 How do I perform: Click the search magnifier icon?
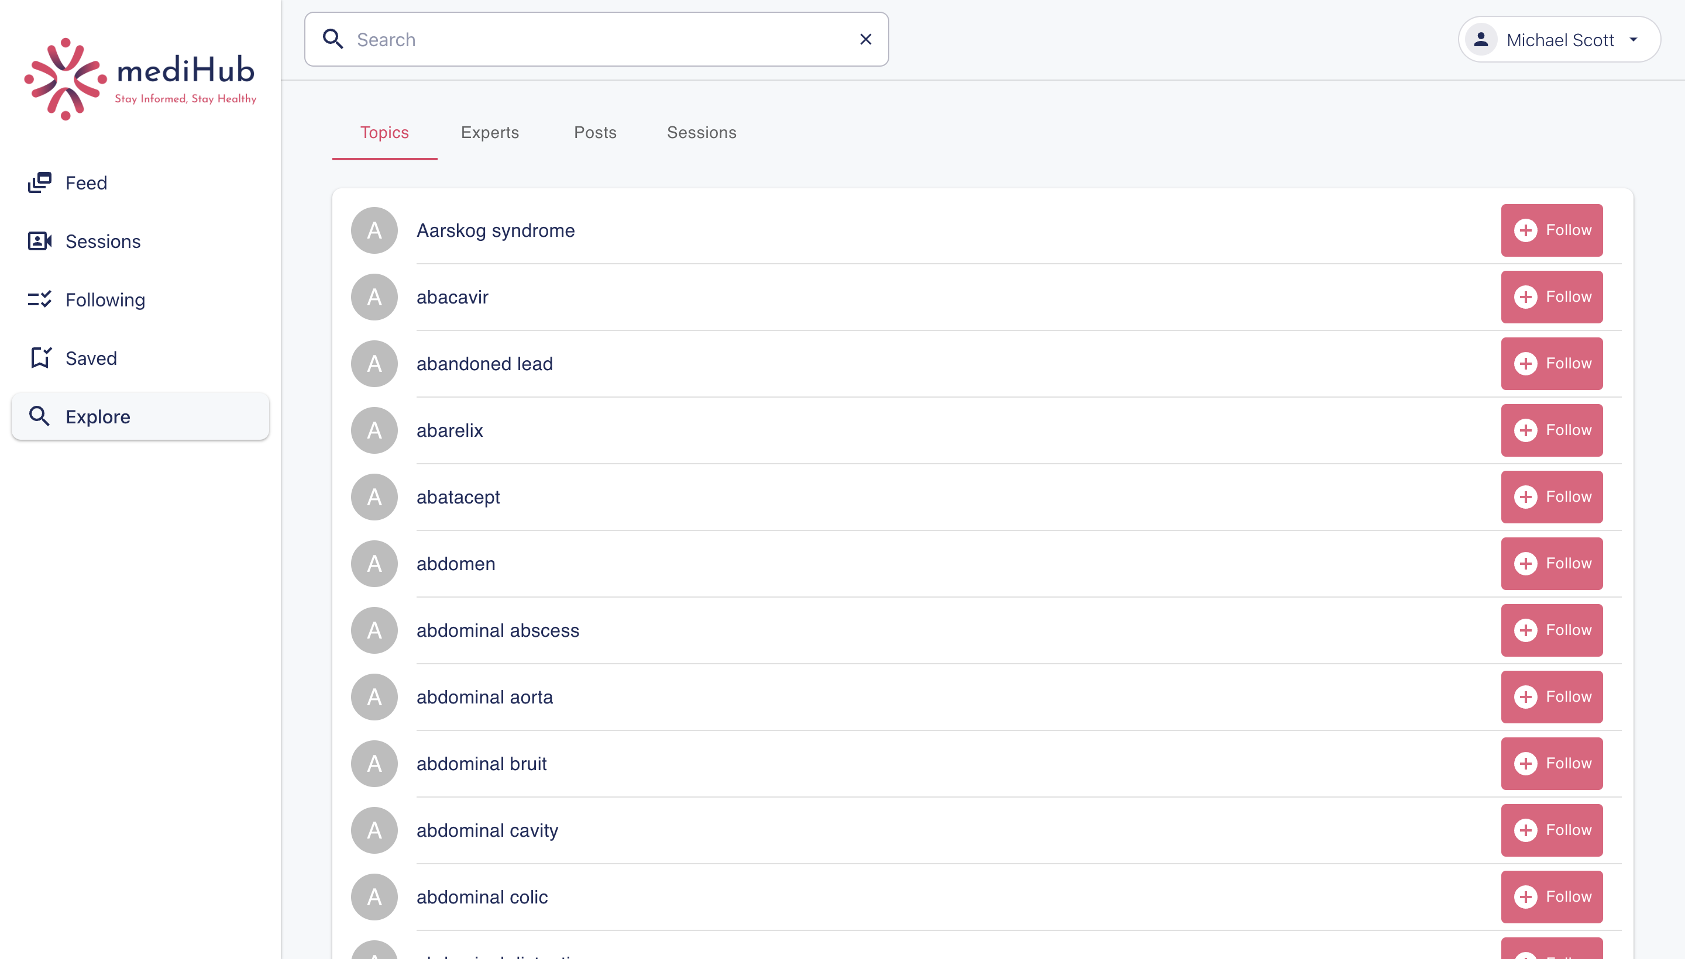point(333,40)
